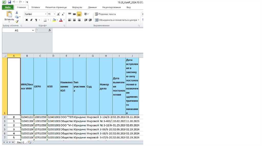This screenshot has height=146, width=262.
Task: Open the Шрифт dialog launcher
Action: coord(64,26)
